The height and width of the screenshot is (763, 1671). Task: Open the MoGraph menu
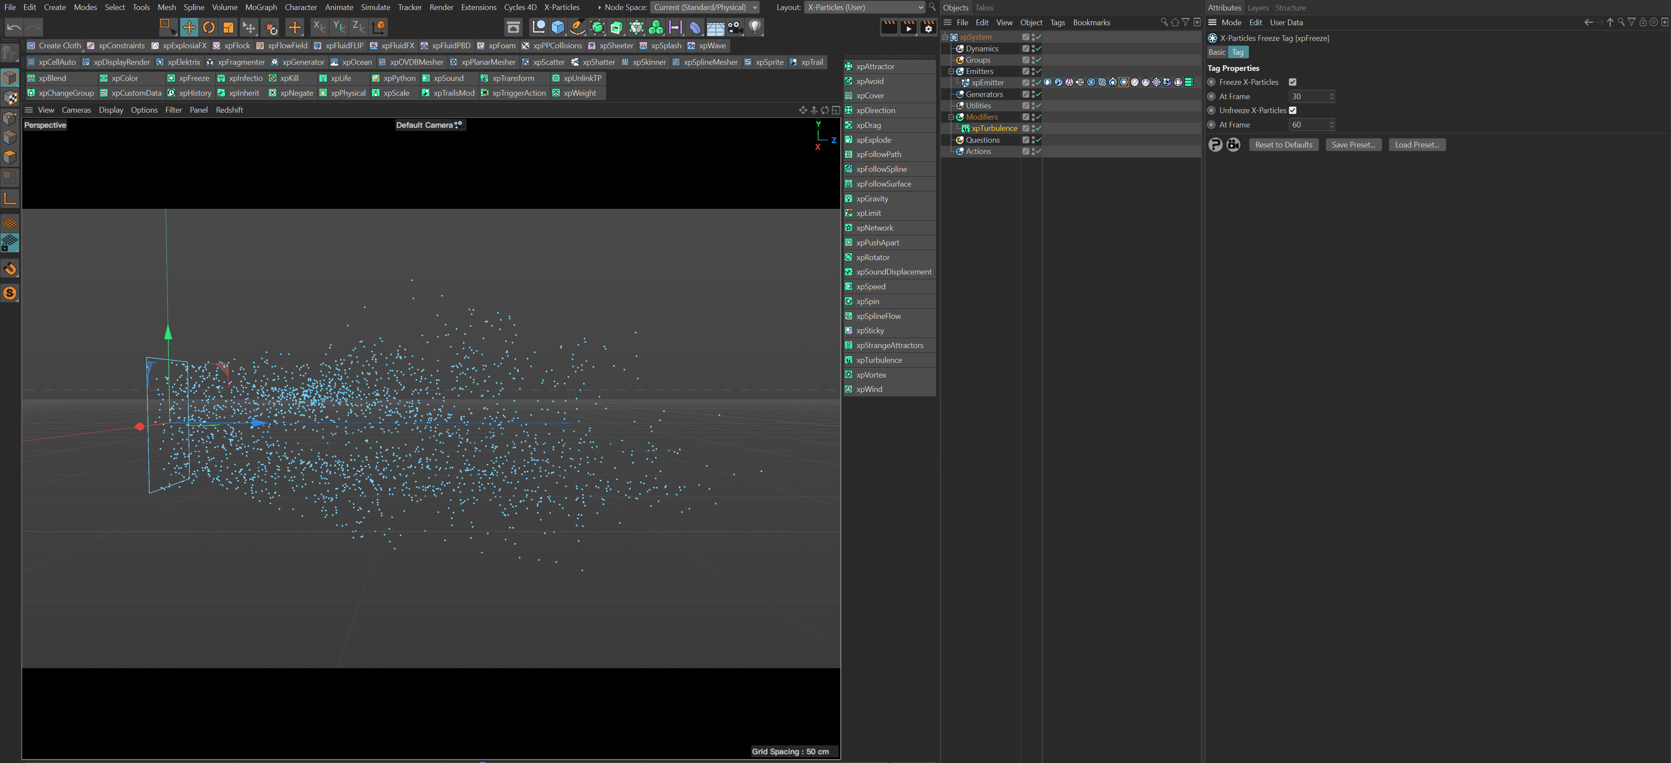[261, 8]
